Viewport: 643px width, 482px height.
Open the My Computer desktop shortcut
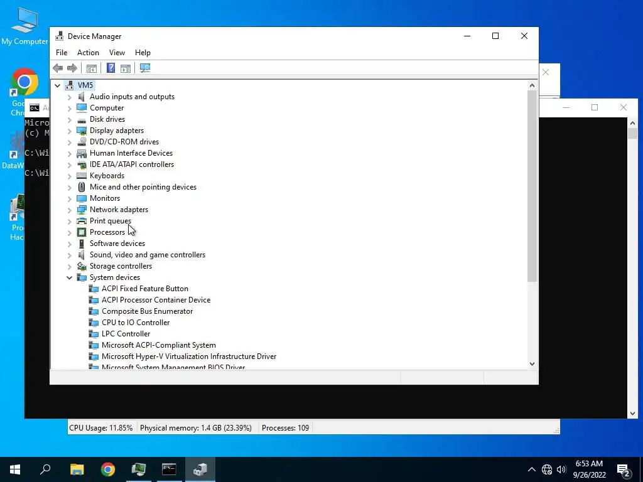click(24, 26)
